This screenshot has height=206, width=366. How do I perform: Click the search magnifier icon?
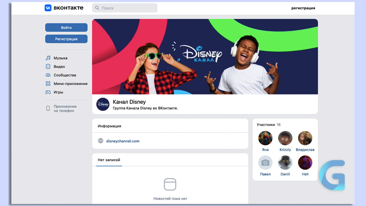click(97, 8)
